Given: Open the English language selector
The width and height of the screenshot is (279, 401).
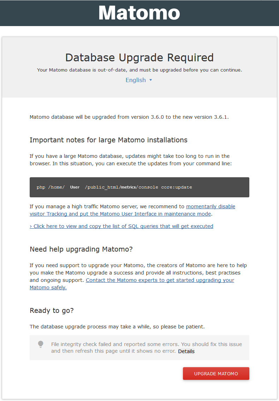Looking at the screenshot, I should (136, 80).
